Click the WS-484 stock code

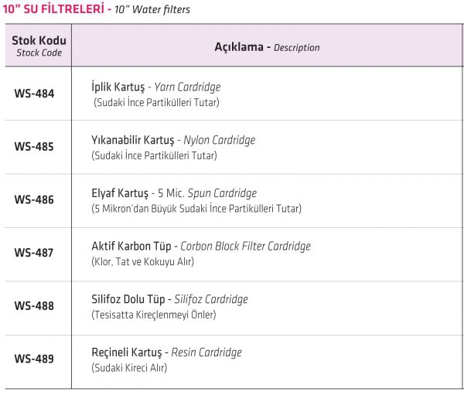click(x=34, y=94)
